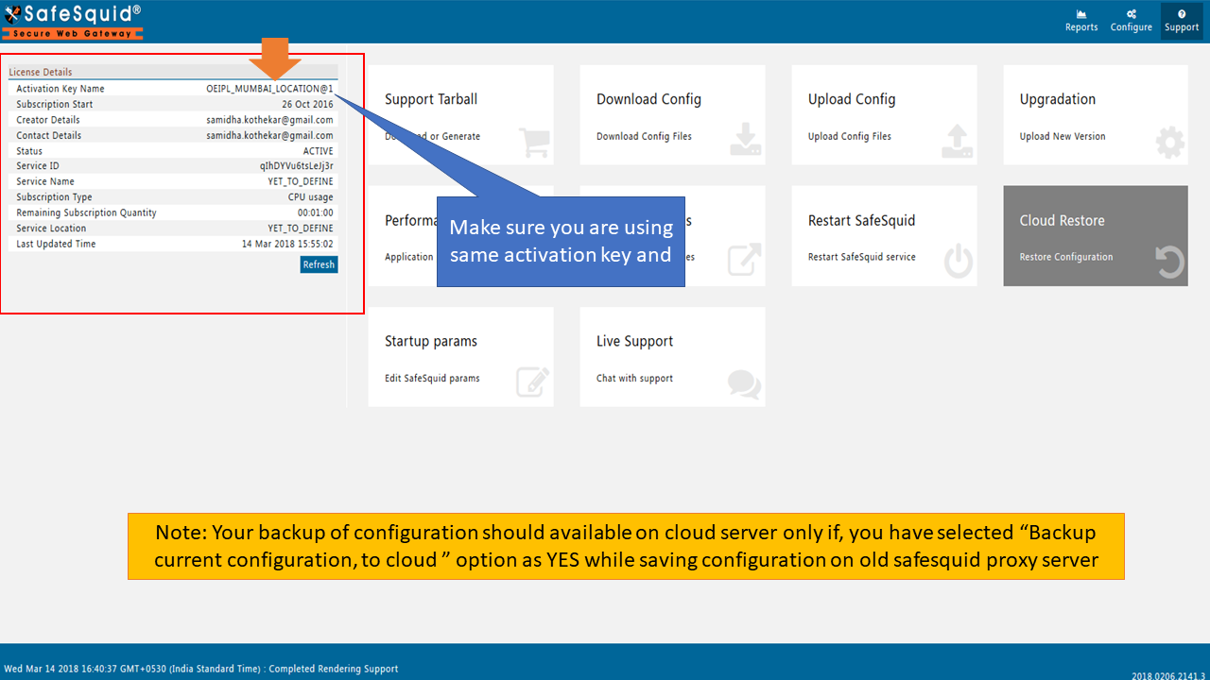1210x680 pixels.
Task: Click the Contact Details email address
Action: coord(269,135)
